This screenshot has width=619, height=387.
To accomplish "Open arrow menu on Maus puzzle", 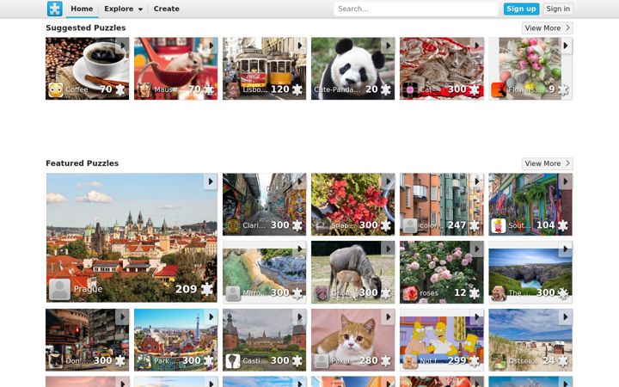I will [211, 46].
